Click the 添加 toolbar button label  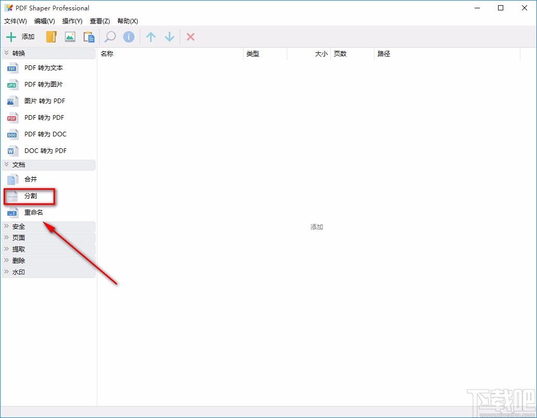[x=28, y=37]
